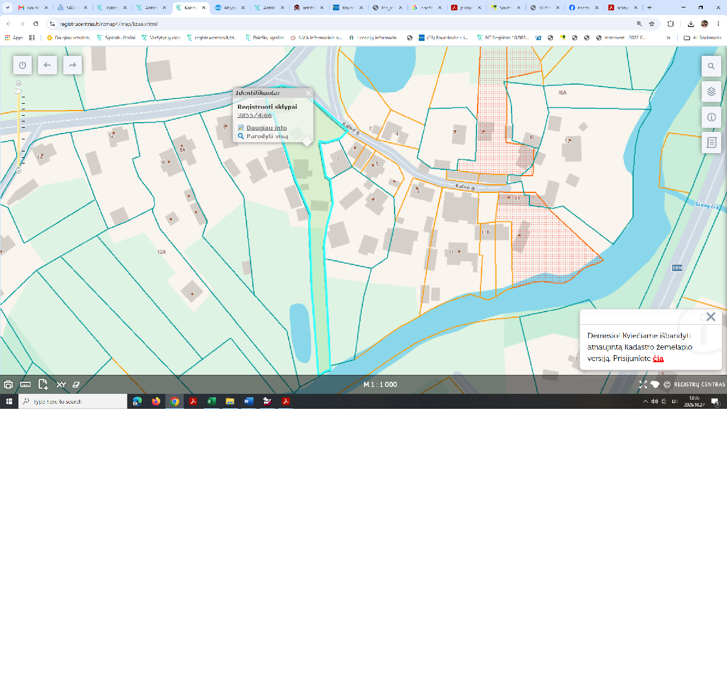Screen dimensions: 727x691
Task: Click the map power/logout button
Action: click(22, 65)
